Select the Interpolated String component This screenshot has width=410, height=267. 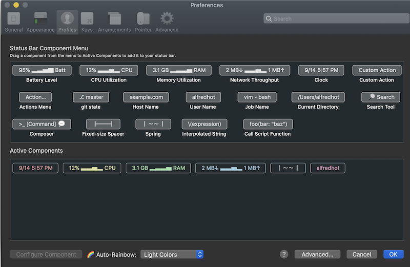(204, 124)
